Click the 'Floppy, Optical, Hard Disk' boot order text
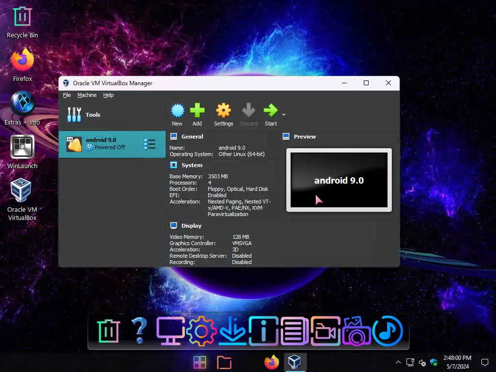 (238, 189)
